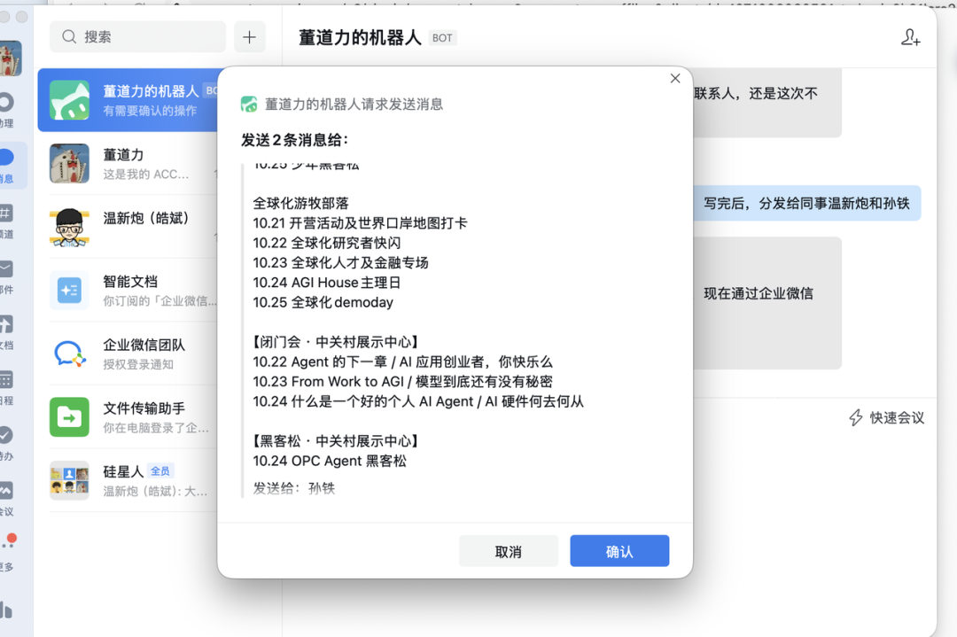This screenshot has height=637, width=957.
Task: Cancel the request with 取消 button
Action: [x=509, y=551]
